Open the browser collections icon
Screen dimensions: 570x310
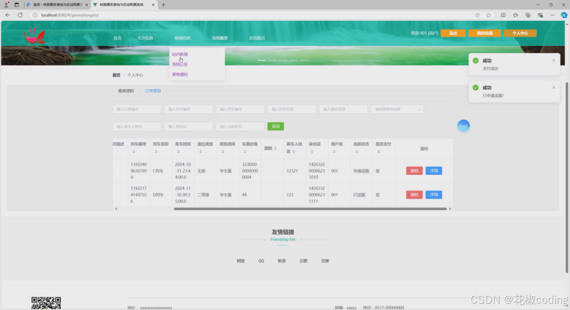click(528, 15)
